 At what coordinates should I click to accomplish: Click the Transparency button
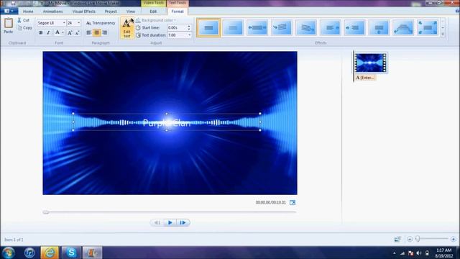pyautogui.click(x=101, y=23)
